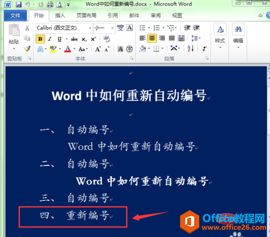Switch to the 页面布局 tab

(86, 16)
